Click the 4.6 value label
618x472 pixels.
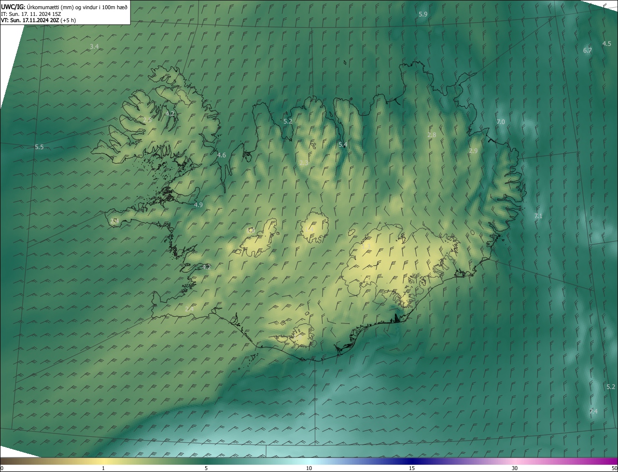pyautogui.click(x=222, y=155)
